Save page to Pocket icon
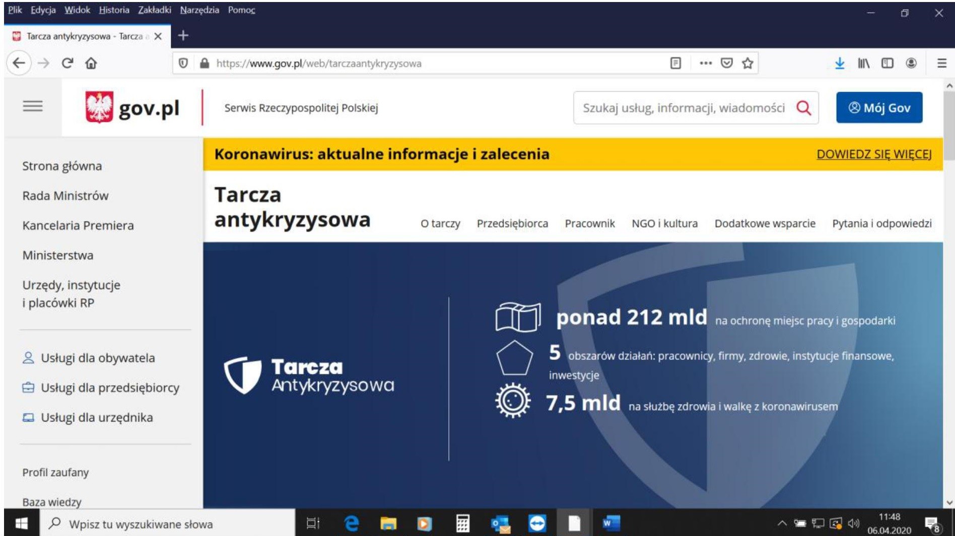 [726, 63]
